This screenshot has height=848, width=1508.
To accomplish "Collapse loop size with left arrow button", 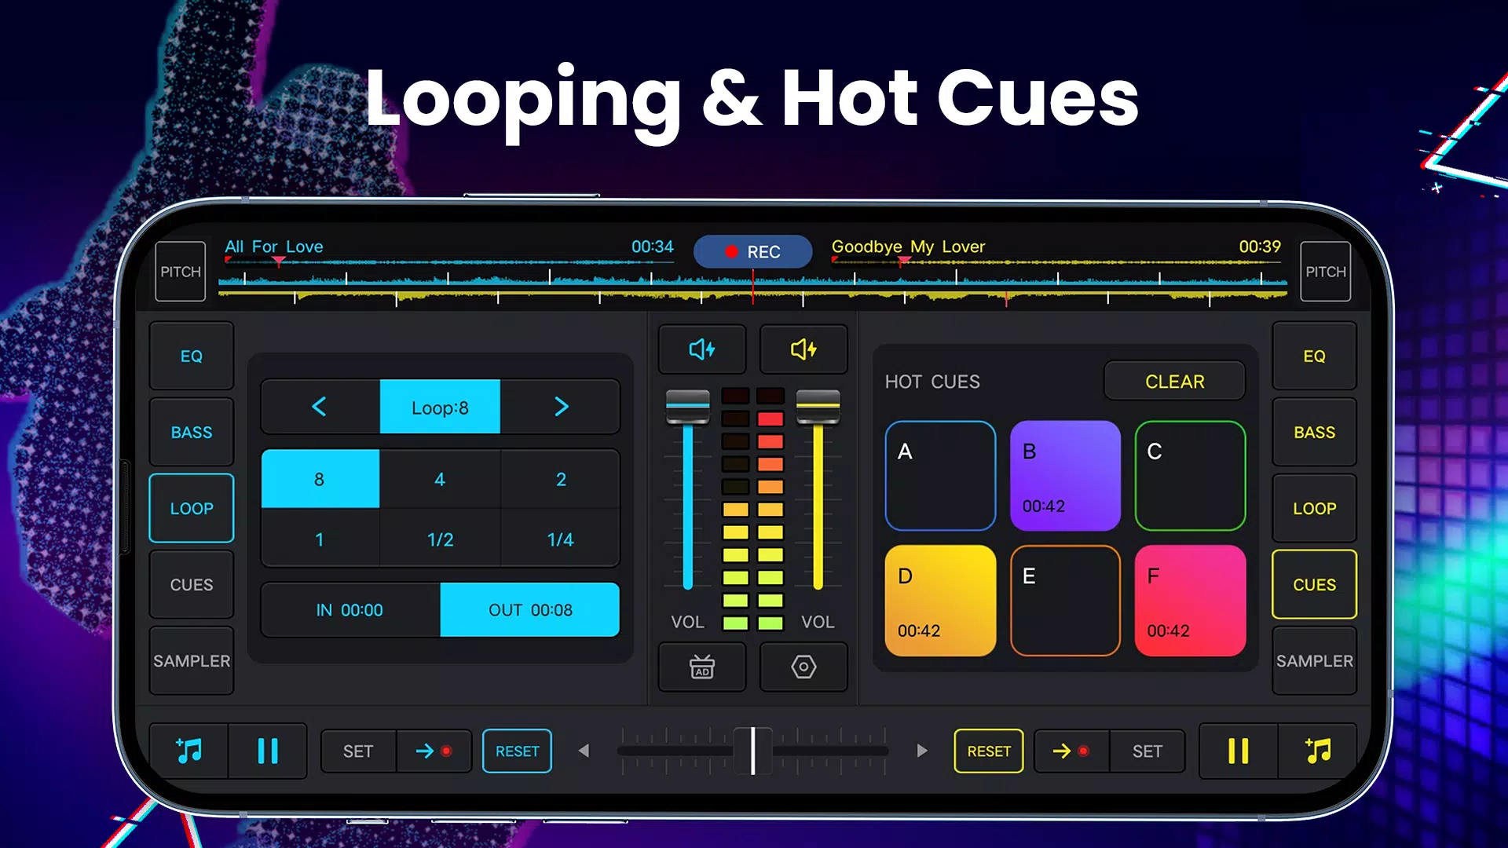I will click(319, 406).
